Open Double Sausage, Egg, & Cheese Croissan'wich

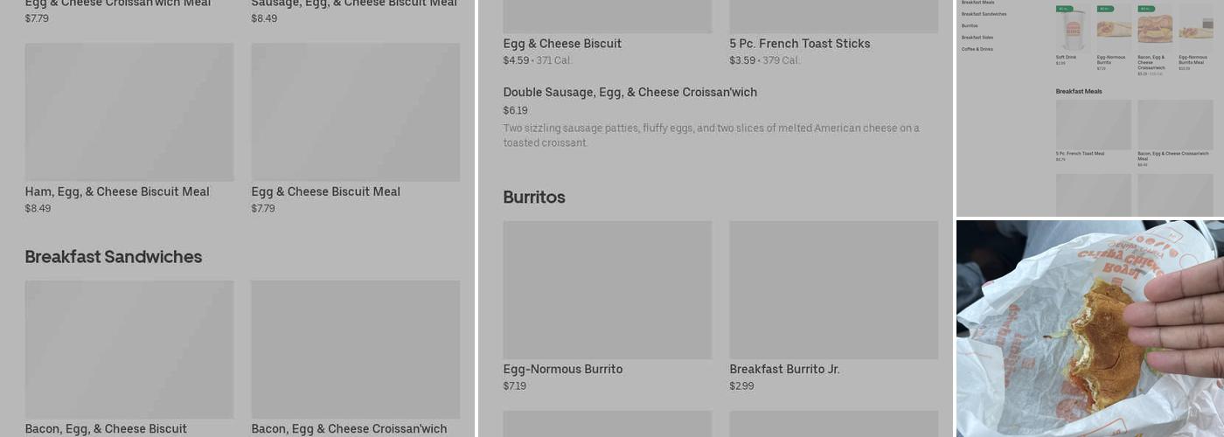629,93
